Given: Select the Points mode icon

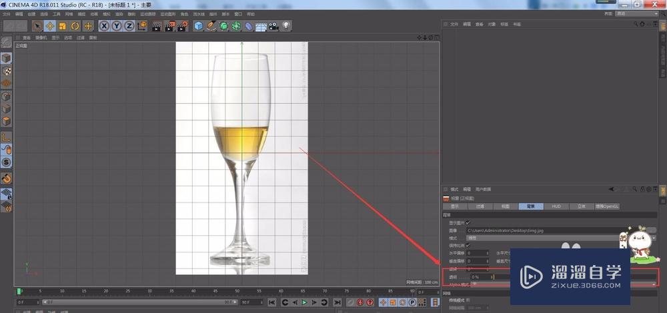Looking at the screenshot, I should tap(6, 97).
